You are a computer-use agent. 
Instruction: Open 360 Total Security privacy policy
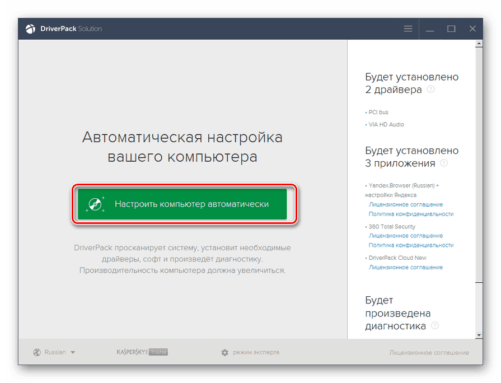pyautogui.click(x=413, y=245)
